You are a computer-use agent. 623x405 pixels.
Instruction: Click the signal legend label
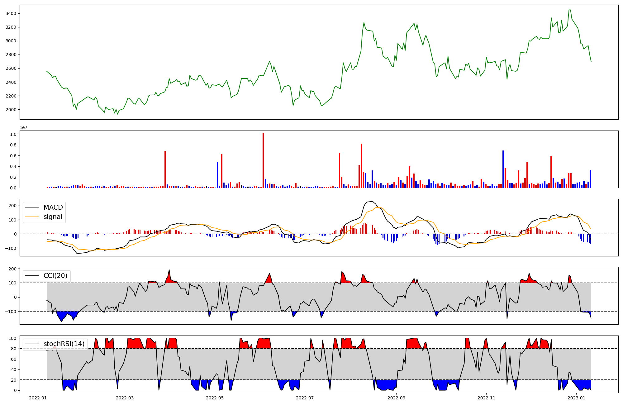[x=53, y=217]
